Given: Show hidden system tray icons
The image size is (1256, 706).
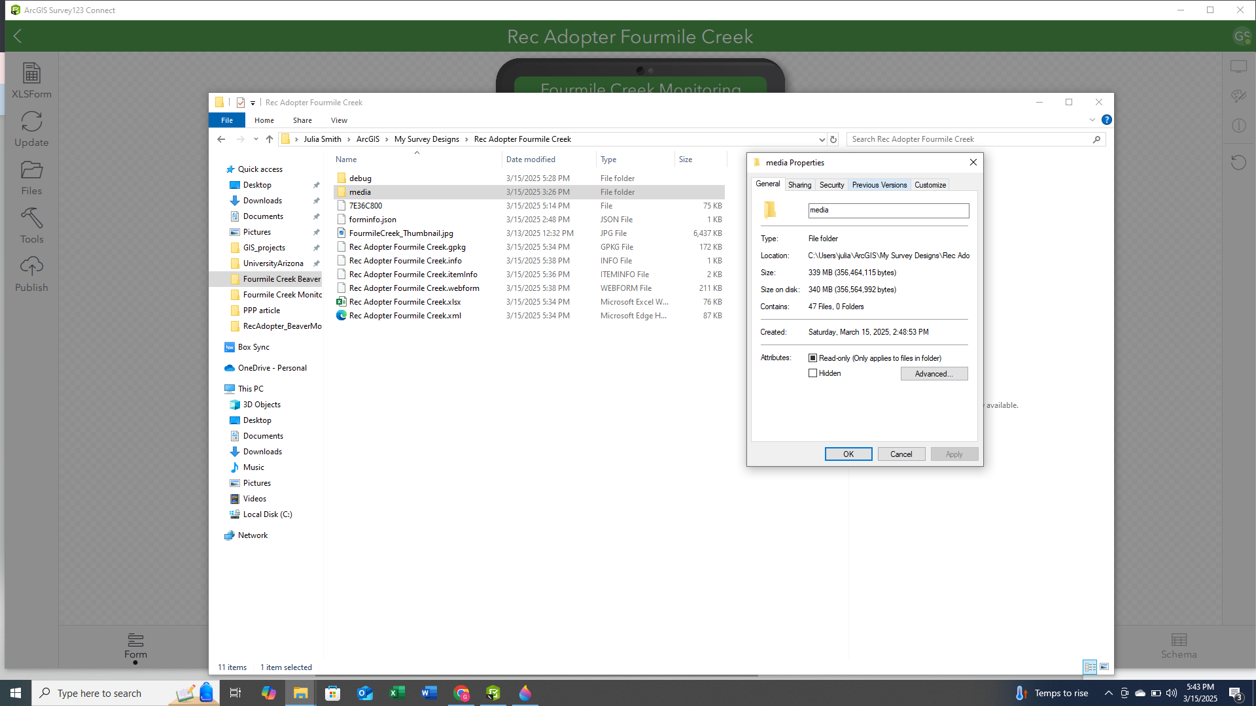Looking at the screenshot, I should [x=1108, y=693].
